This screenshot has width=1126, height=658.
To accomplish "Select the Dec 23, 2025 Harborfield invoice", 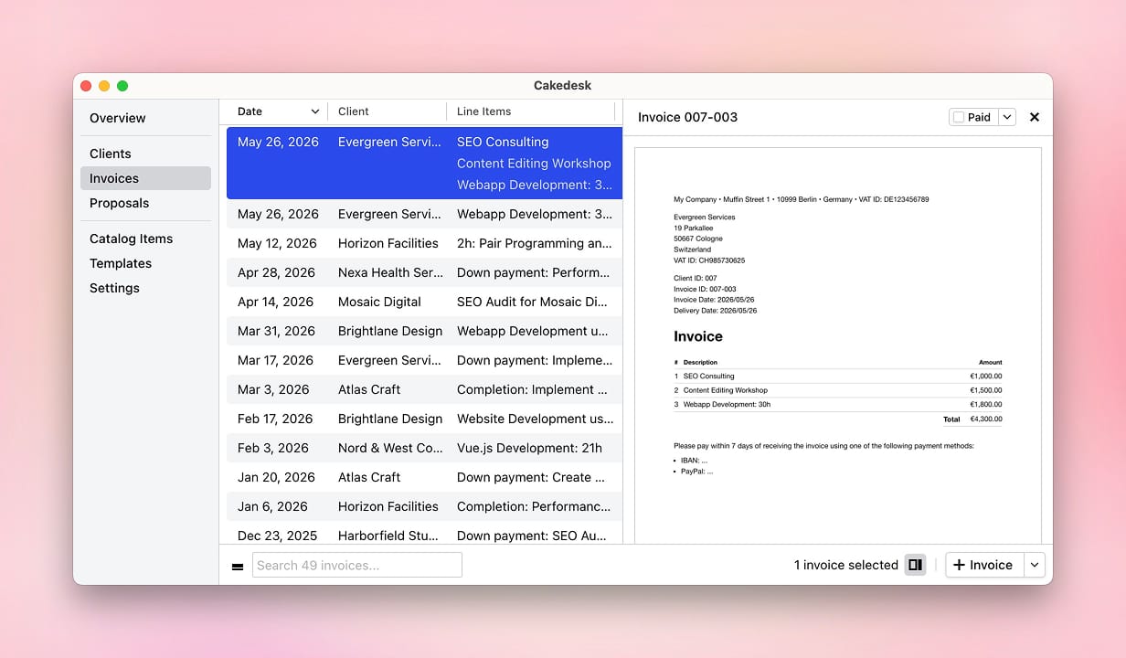I will coord(424,534).
